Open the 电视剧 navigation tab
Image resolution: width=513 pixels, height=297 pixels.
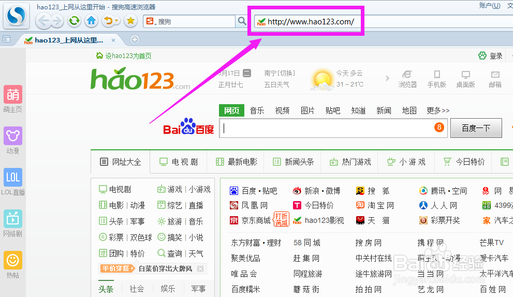click(x=178, y=162)
